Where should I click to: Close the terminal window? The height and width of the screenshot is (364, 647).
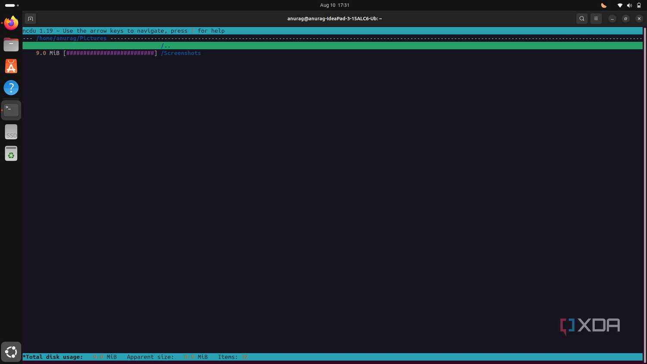click(x=639, y=19)
